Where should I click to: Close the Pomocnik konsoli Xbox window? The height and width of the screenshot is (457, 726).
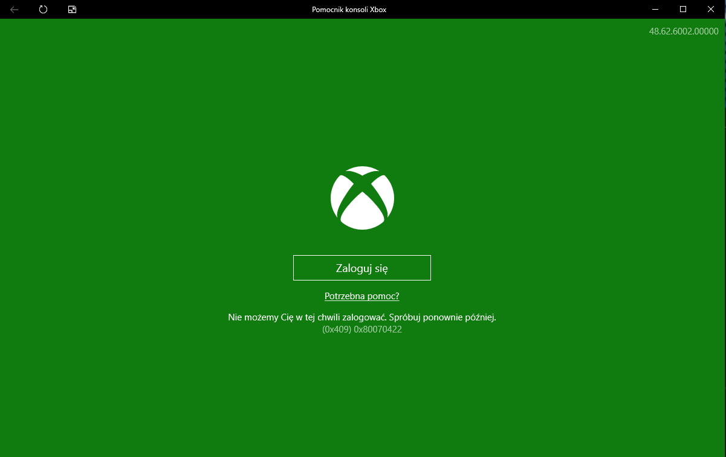pos(711,9)
